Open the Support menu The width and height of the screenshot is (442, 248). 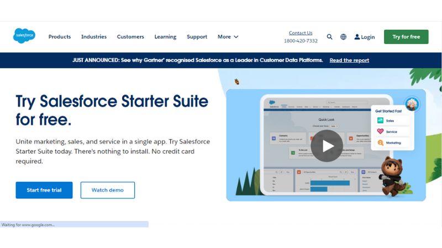197,37
